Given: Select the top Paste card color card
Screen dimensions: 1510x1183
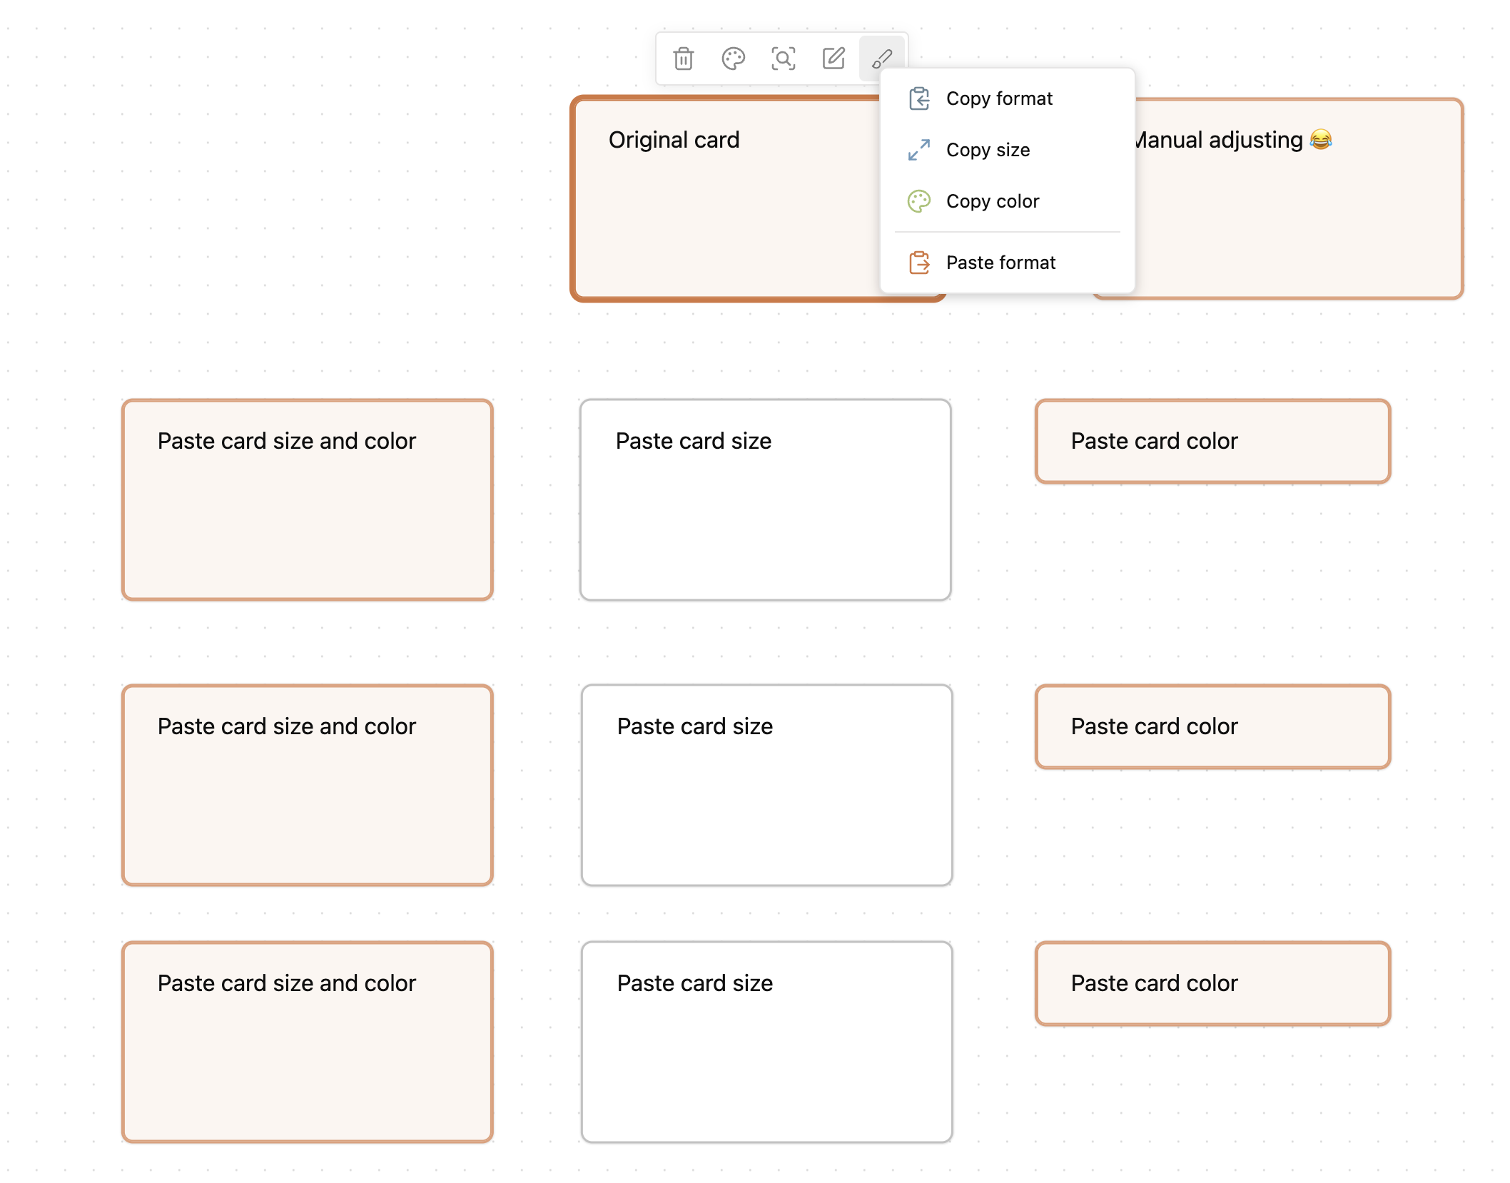Looking at the screenshot, I should pyautogui.click(x=1212, y=441).
